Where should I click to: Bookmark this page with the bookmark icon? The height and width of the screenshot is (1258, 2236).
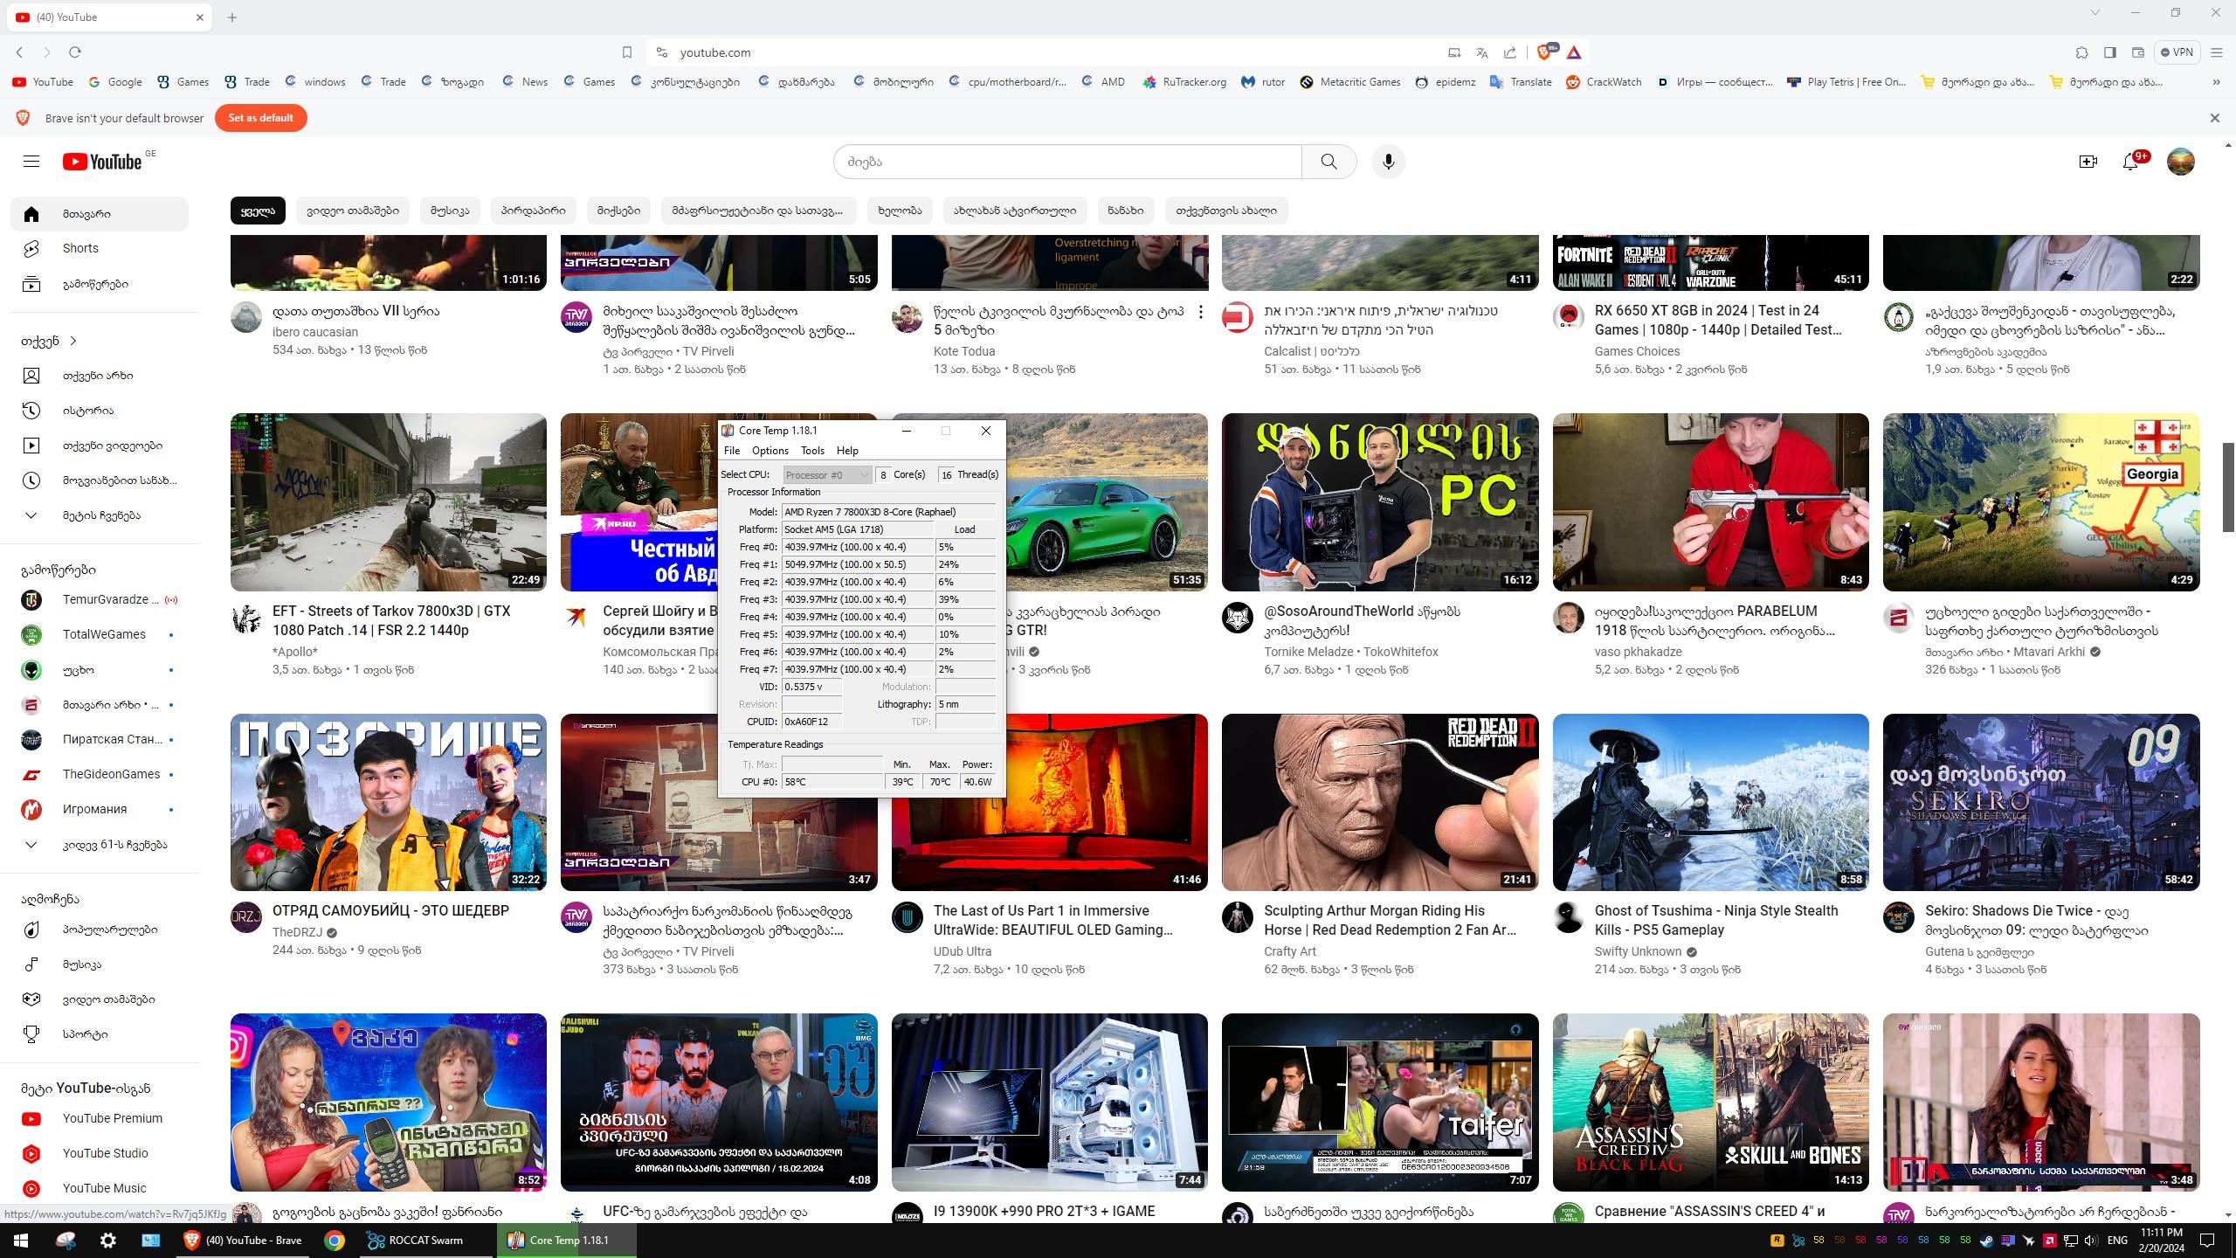626,52
